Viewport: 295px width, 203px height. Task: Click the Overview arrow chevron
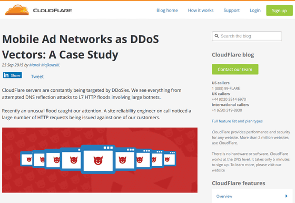pyautogui.click(x=287, y=196)
